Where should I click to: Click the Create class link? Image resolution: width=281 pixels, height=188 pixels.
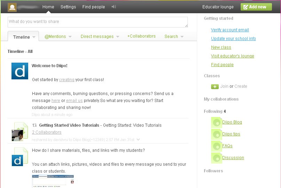241,86
